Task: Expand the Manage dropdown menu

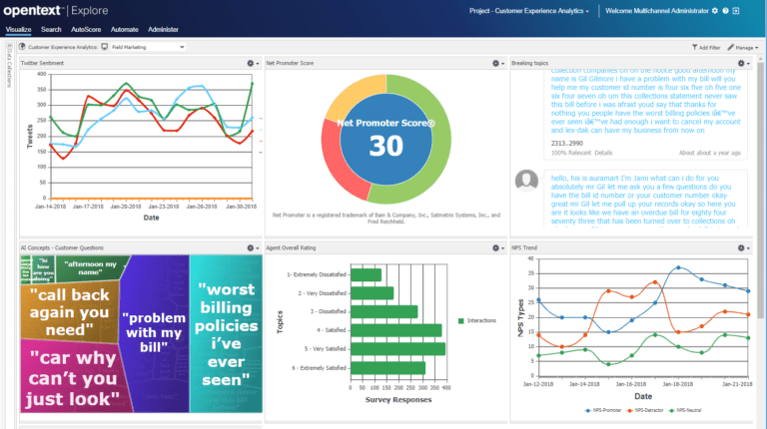Action: [x=743, y=48]
